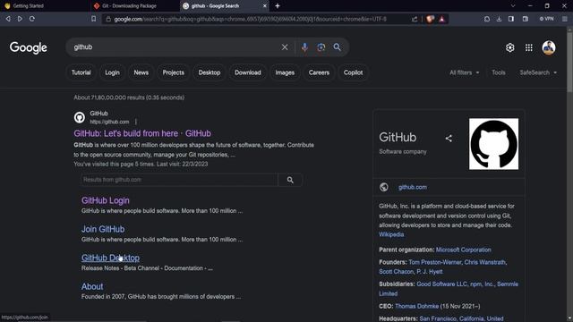Bookmark this page with the bookmark icon
573x322 pixels.
tap(93, 19)
